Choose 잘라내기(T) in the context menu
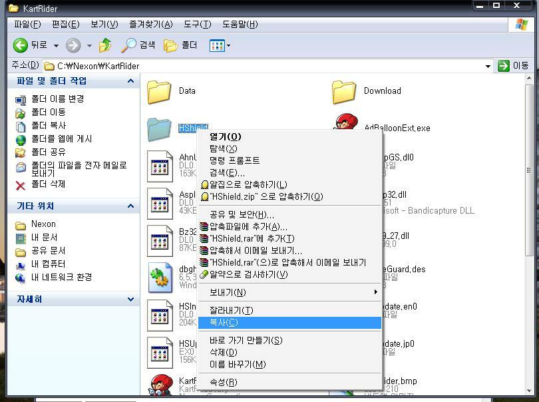The image size is (539, 402). pos(289,311)
